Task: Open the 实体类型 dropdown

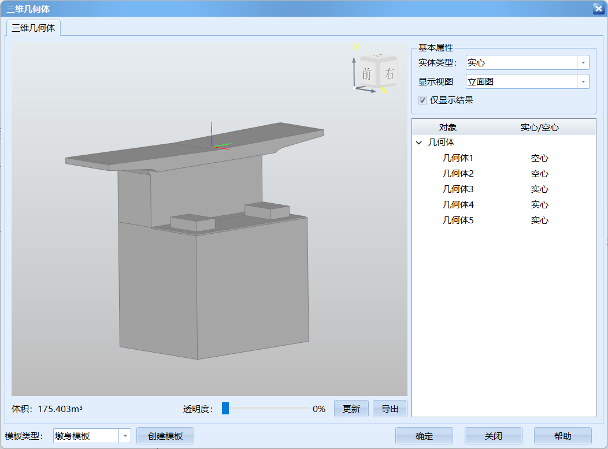Action: click(583, 62)
